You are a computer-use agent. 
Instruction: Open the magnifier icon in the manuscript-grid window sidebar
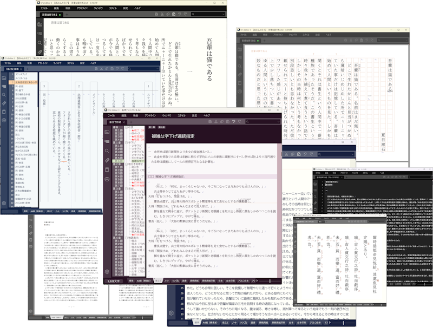[x=240, y=66]
